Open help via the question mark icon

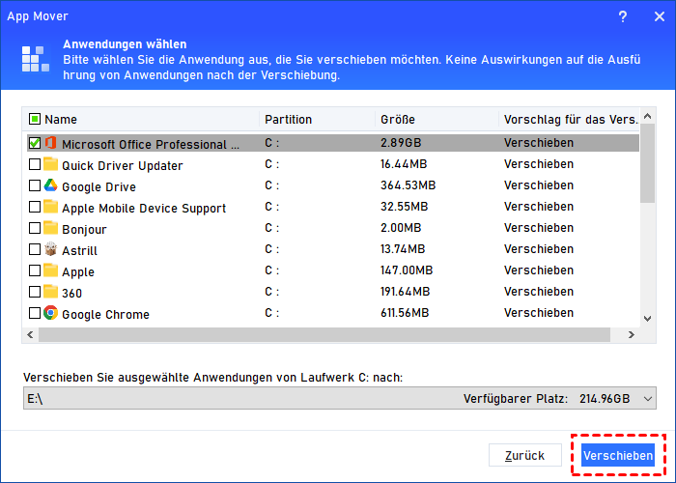[x=623, y=16]
